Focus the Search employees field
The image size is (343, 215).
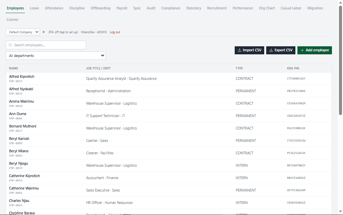tap(46, 45)
